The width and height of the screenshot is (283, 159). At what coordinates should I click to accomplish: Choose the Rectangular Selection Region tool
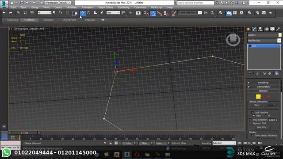68,13
